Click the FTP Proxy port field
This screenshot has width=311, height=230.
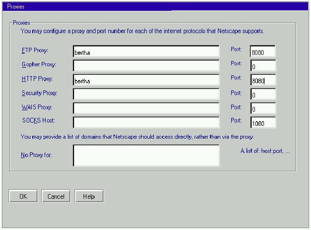point(263,52)
